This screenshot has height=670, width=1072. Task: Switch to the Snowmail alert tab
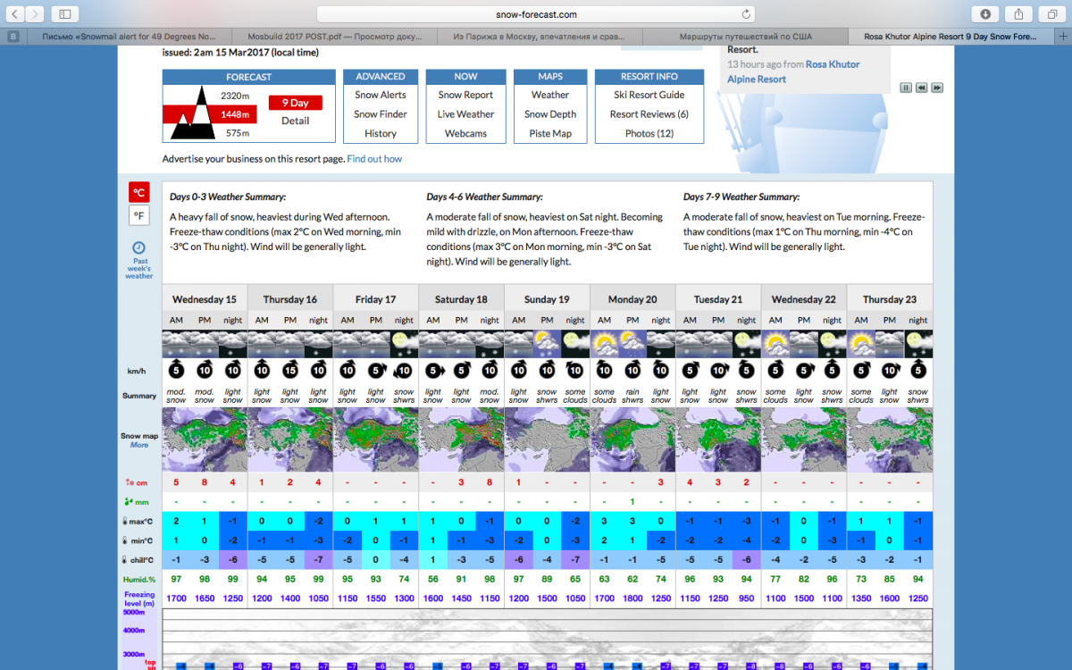tap(129, 37)
